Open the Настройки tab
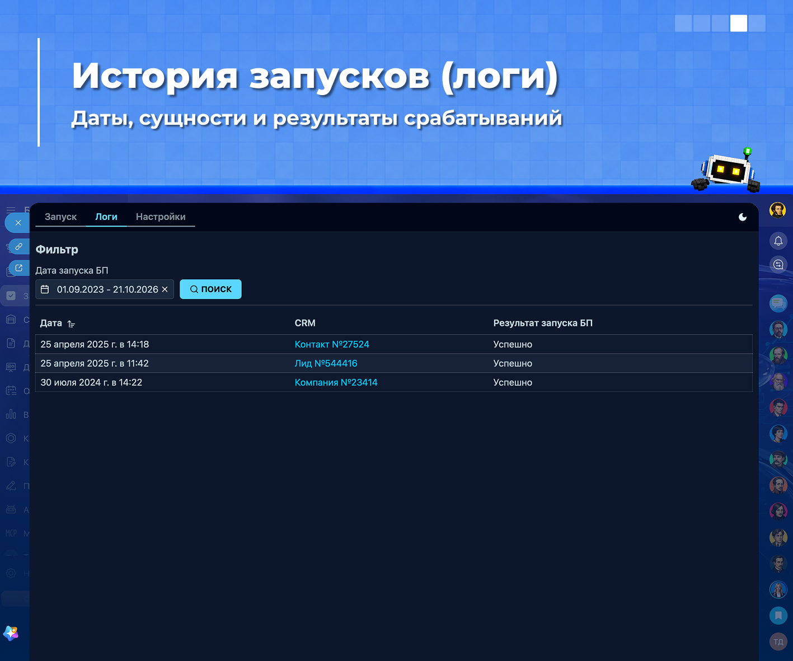 [x=161, y=217]
